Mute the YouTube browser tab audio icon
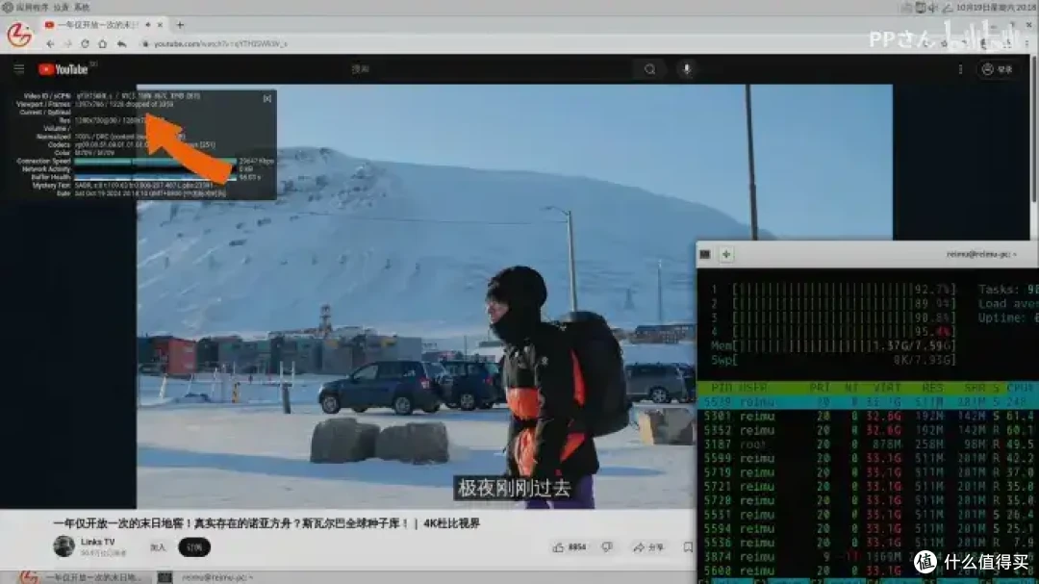Viewport: 1039px width, 584px height. tap(148, 24)
